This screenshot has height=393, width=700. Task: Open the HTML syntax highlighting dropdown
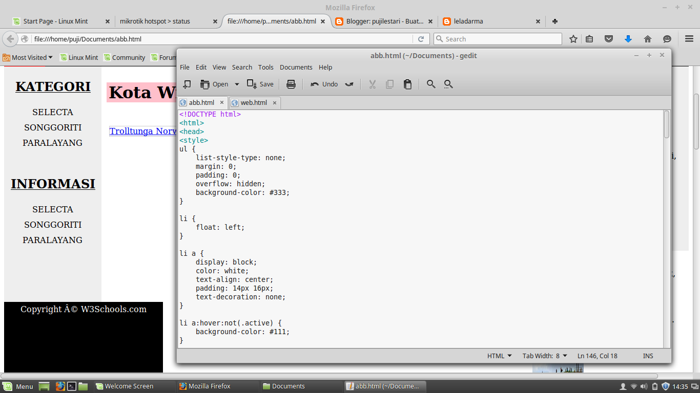[x=499, y=356]
